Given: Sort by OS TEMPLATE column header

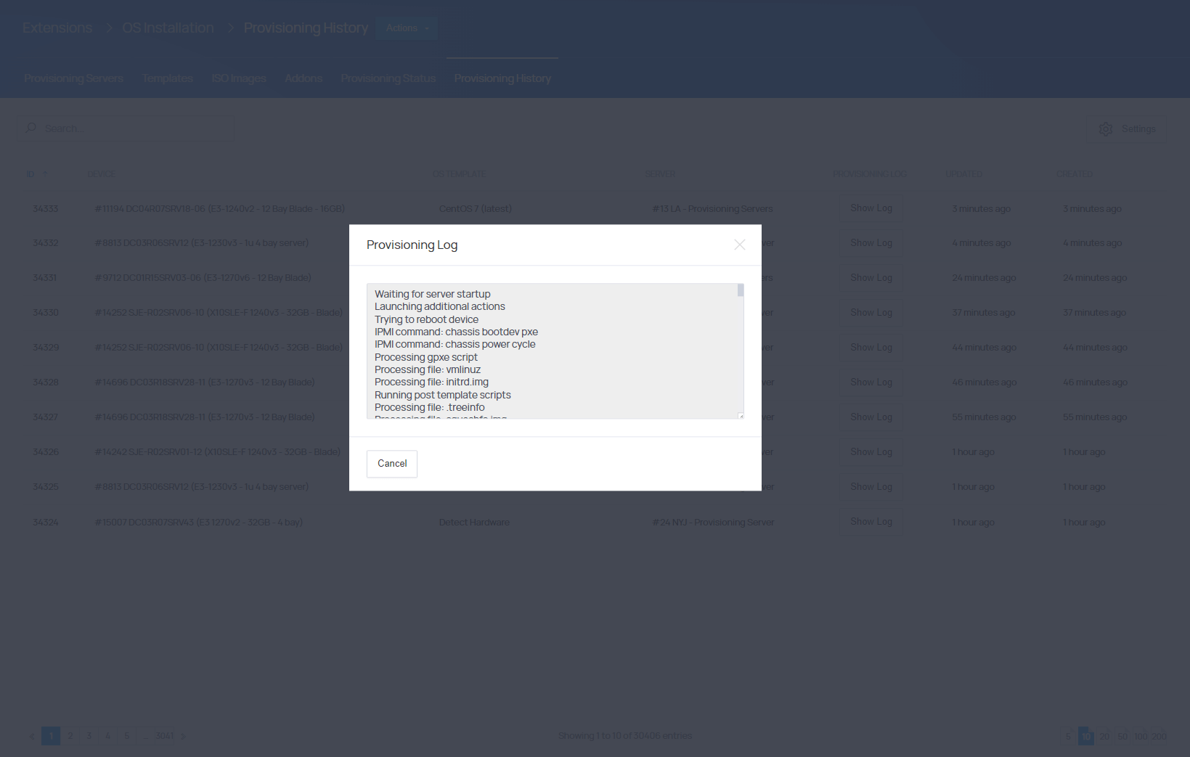Looking at the screenshot, I should tap(459, 174).
